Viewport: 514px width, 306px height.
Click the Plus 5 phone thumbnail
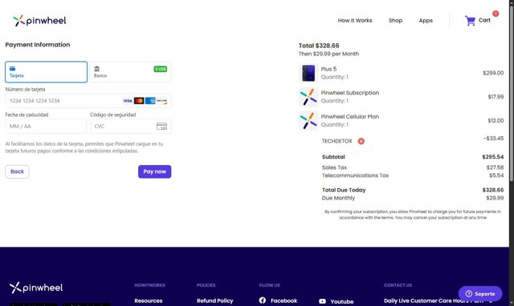308,73
